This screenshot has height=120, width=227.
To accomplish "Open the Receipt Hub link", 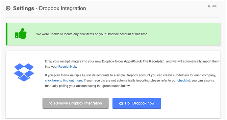I will (x=67, y=67).
